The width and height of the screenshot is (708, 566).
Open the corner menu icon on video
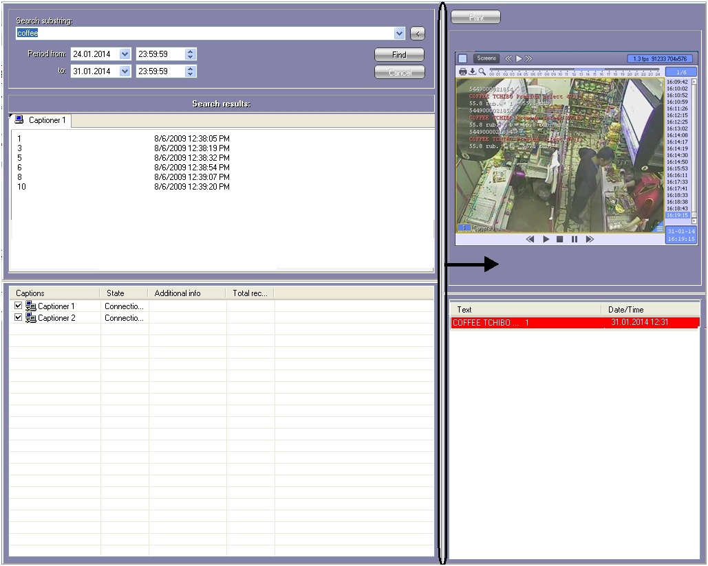pos(660,229)
